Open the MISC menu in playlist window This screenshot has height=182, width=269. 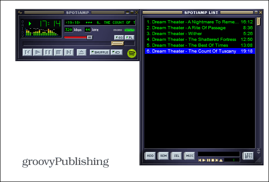[x=190, y=155]
